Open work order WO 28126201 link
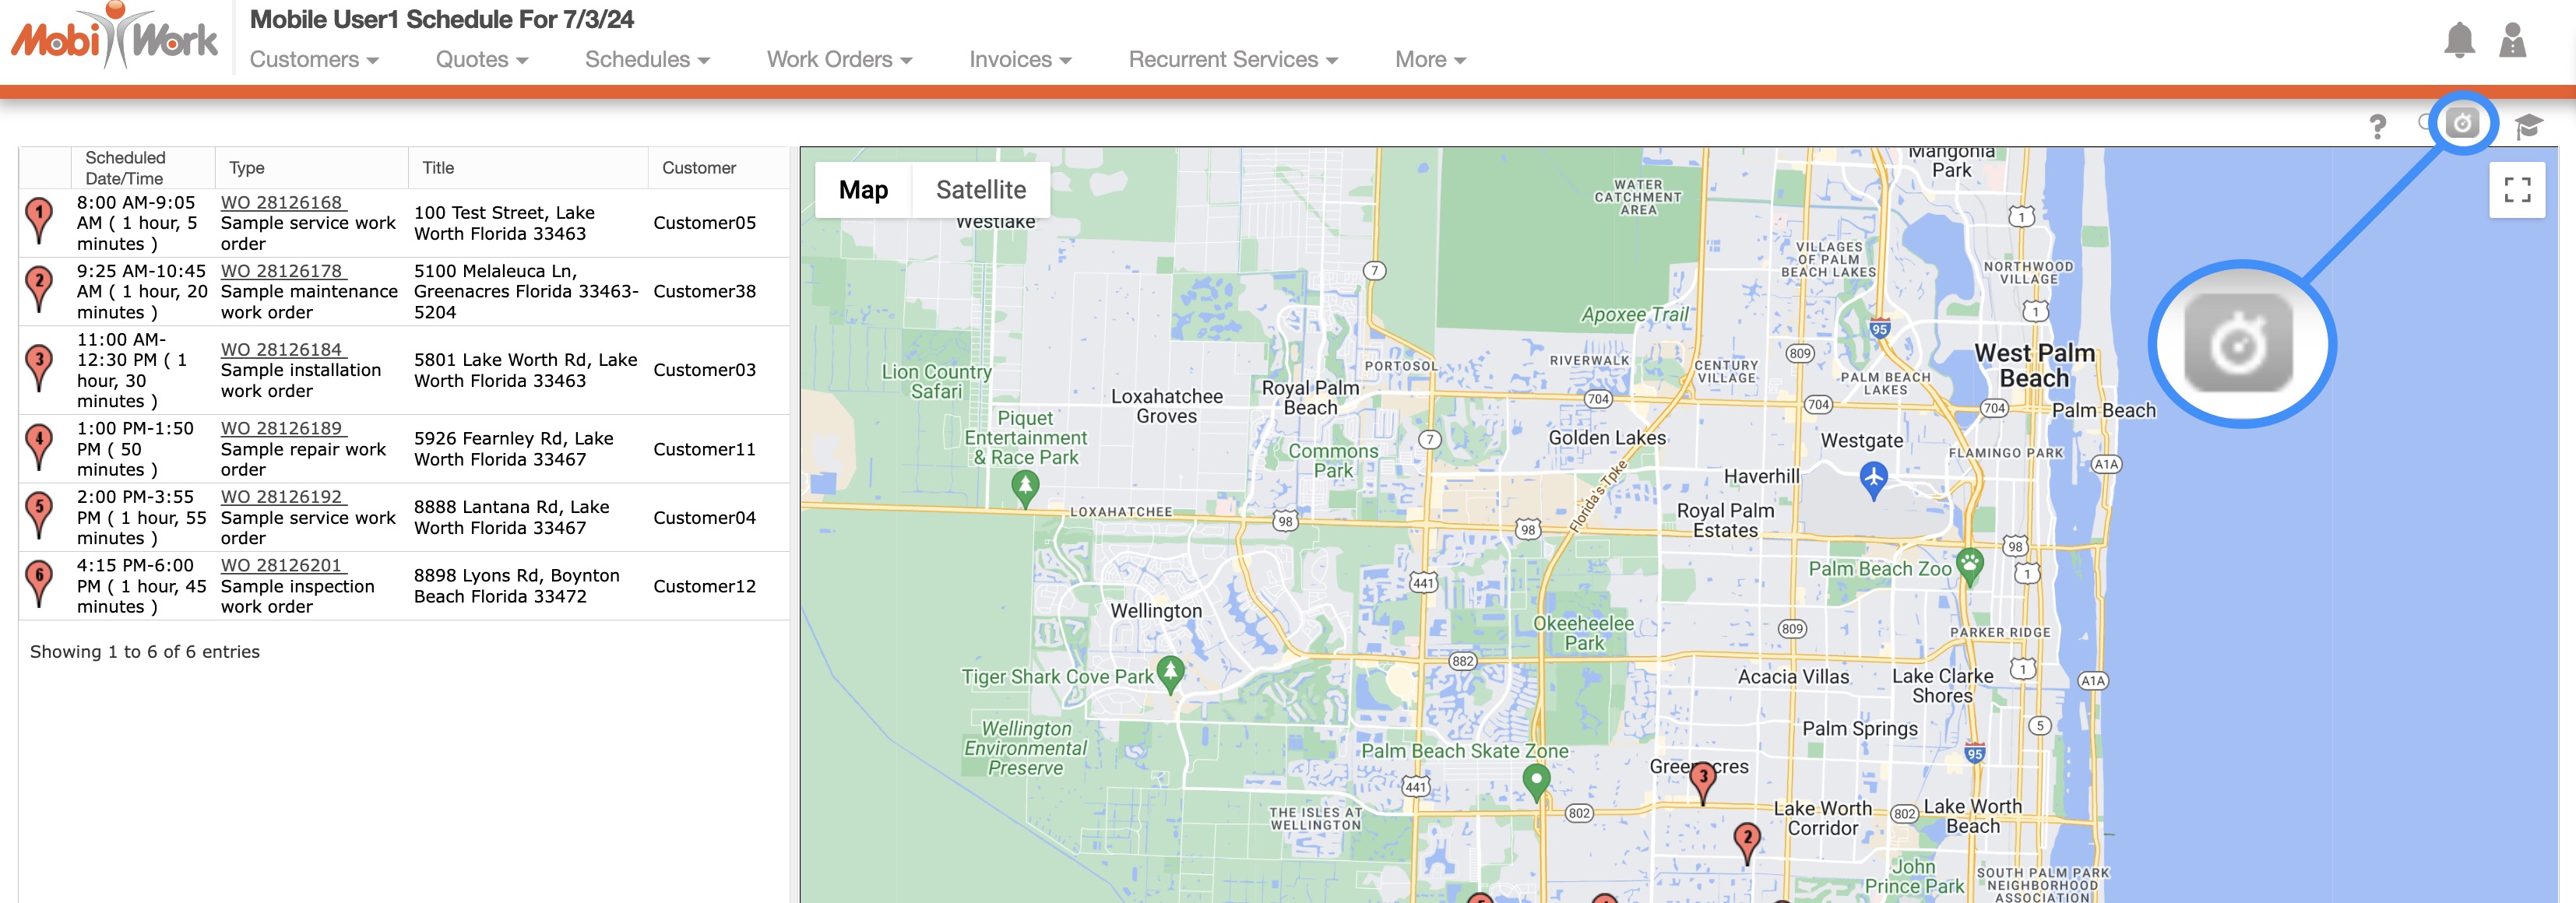The image size is (2576, 903). click(x=282, y=566)
